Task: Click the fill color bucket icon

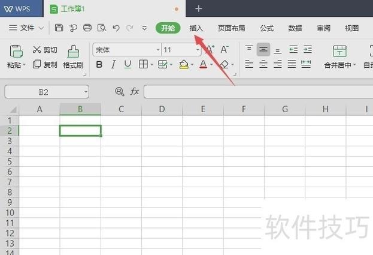Action: tap(184, 64)
